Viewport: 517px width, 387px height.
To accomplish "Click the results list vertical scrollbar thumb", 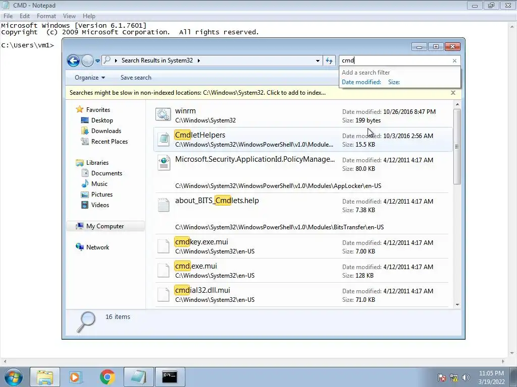I will pos(457,147).
